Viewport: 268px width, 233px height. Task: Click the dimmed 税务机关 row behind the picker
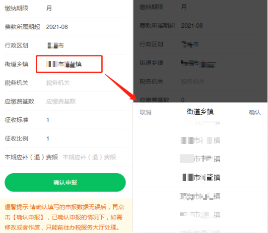[x=200, y=82]
